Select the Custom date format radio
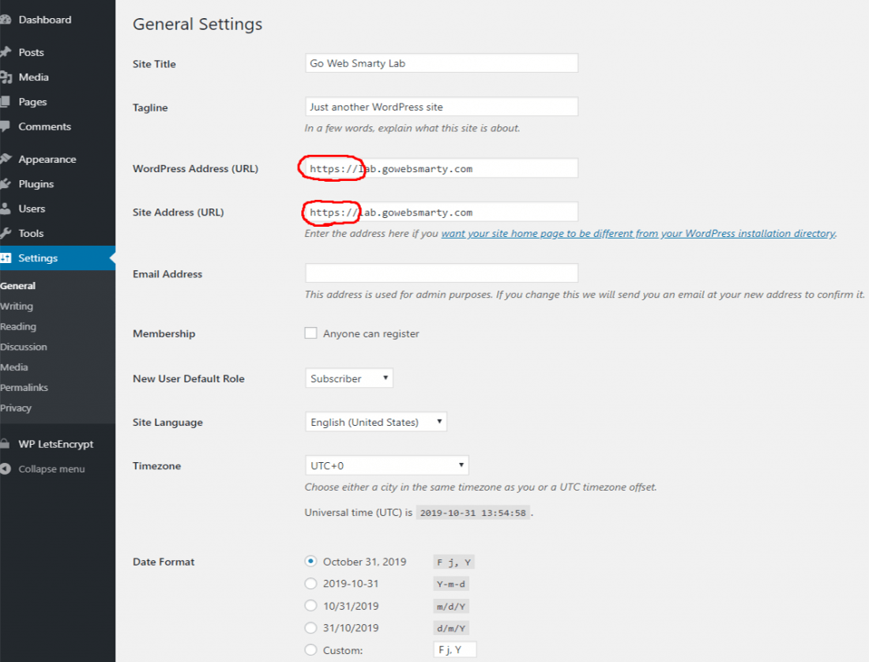This screenshot has height=662, width=869. [x=311, y=650]
